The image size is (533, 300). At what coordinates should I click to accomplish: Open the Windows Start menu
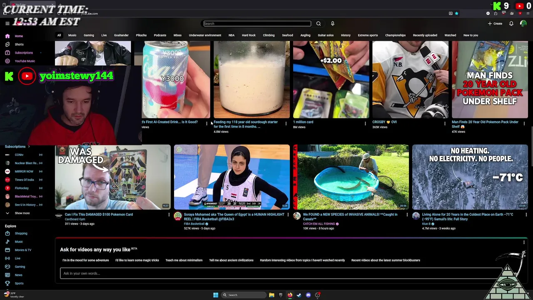216,295
